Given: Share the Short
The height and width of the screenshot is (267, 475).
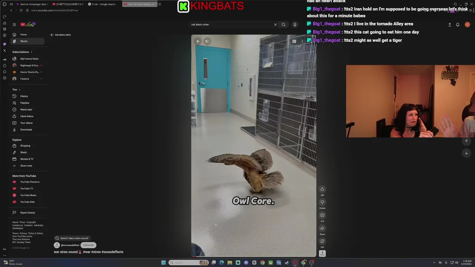Looking at the screenshot, I should pos(322,228).
